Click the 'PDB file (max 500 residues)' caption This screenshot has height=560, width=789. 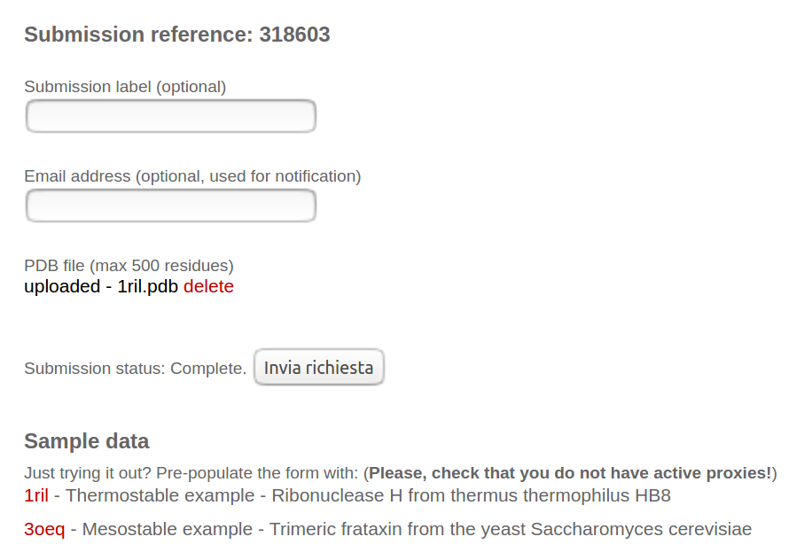tap(129, 266)
